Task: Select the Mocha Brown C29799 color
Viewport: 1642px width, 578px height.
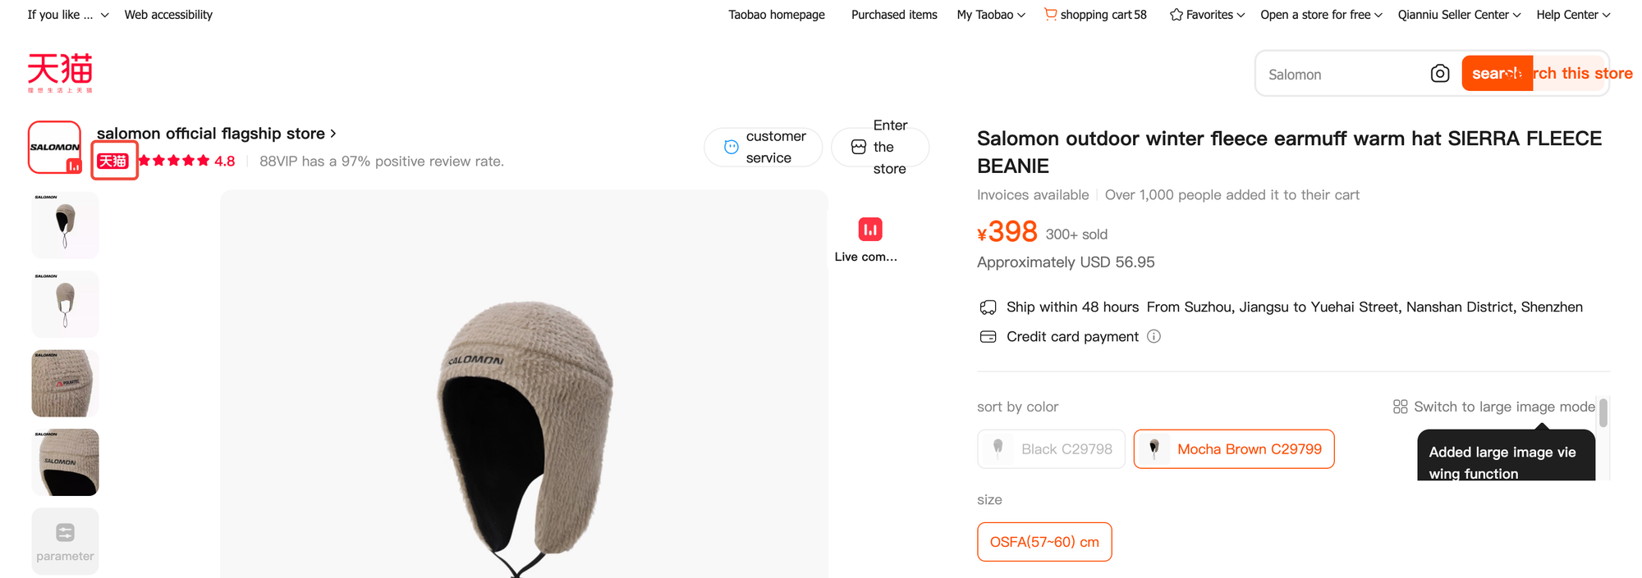Action: click(x=1233, y=449)
